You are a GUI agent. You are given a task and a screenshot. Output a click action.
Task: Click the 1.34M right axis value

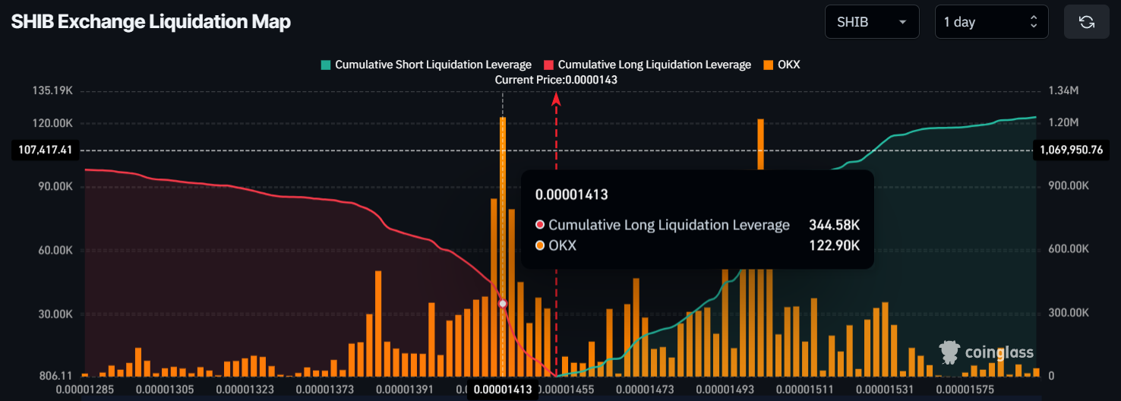(x=1063, y=90)
